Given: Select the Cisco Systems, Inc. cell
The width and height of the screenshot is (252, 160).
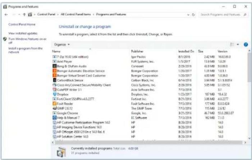Looking at the screenshot, I should [143, 85].
